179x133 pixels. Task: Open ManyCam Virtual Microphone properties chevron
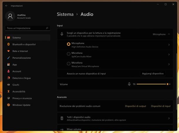coord(169,64)
